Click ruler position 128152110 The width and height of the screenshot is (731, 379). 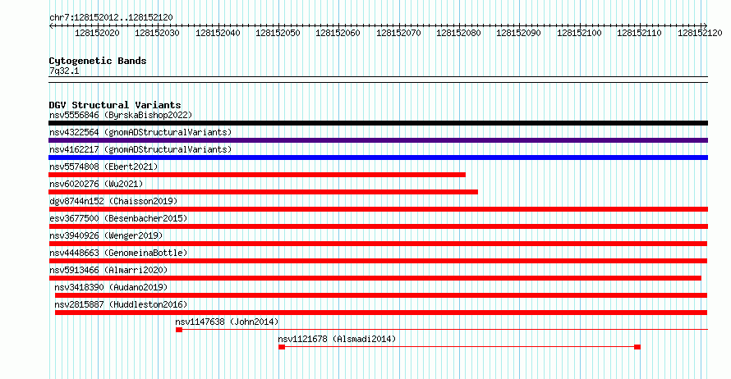pos(639,33)
